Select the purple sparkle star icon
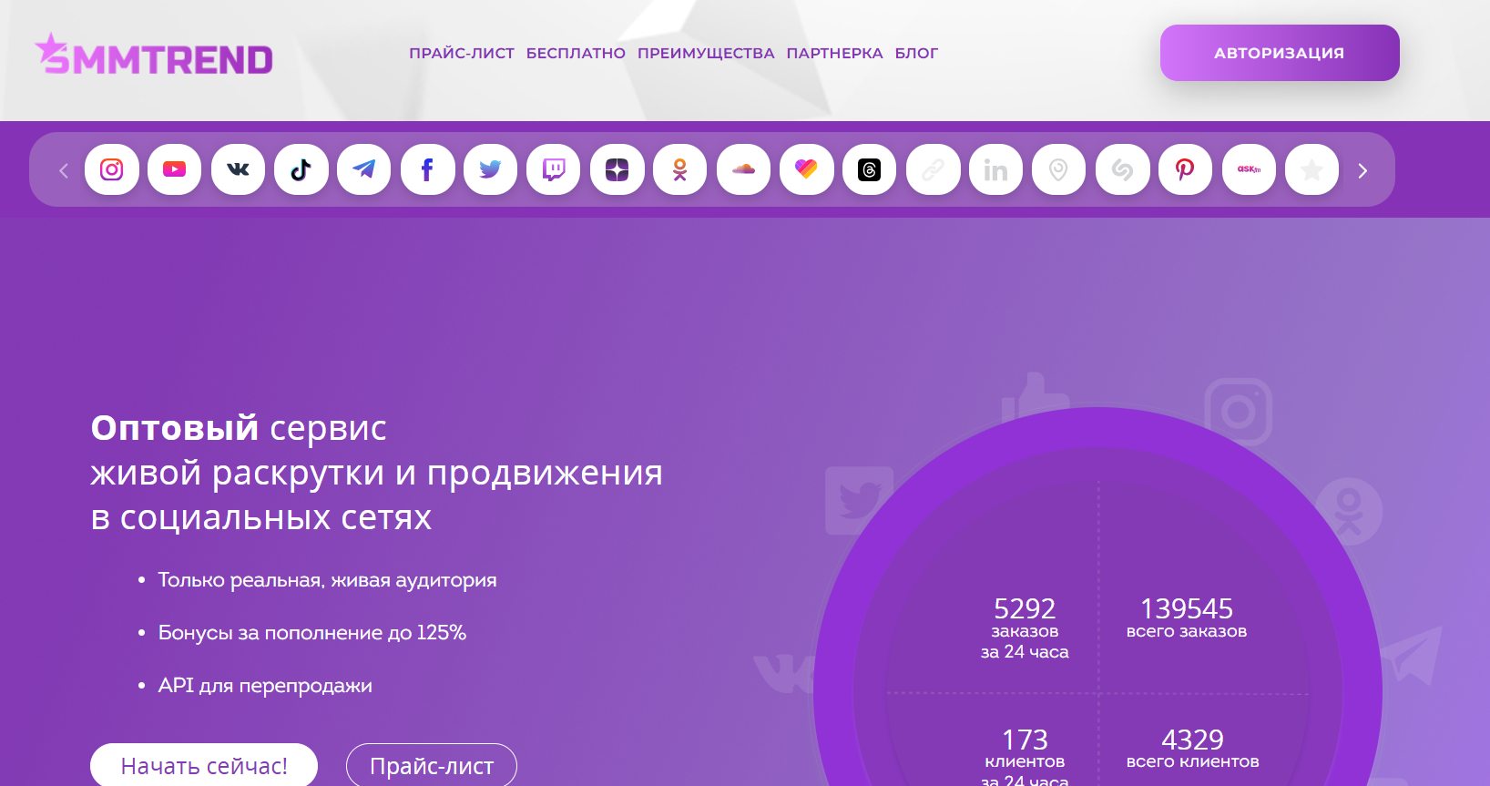Viewport: 1490px width, 786px height. [x=617, y=169]
